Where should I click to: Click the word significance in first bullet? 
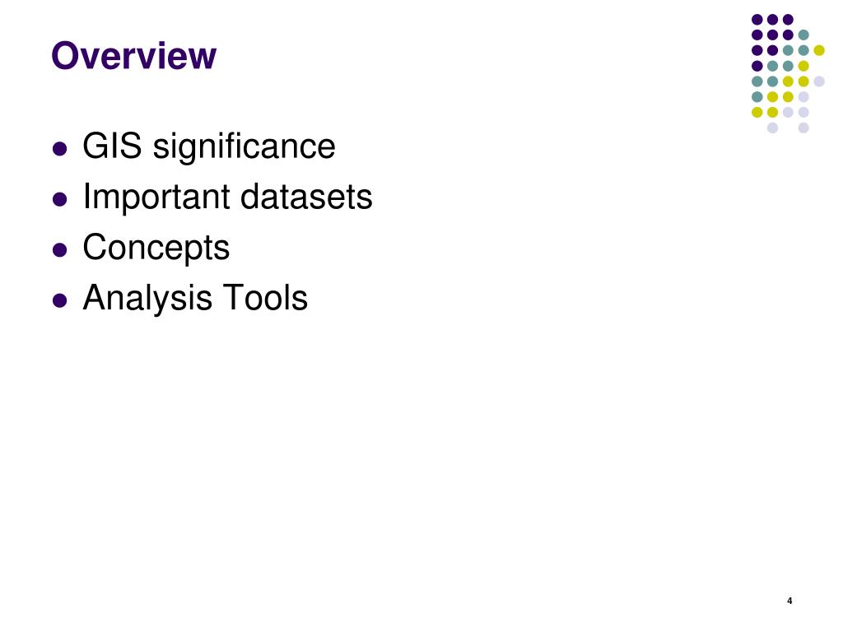click(x=244, y=146)
